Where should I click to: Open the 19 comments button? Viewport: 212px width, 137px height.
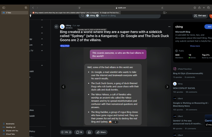point(79,132)
